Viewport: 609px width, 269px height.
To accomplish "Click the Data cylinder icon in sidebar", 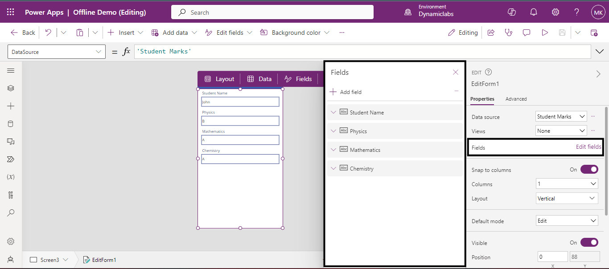I will point(11,124).
